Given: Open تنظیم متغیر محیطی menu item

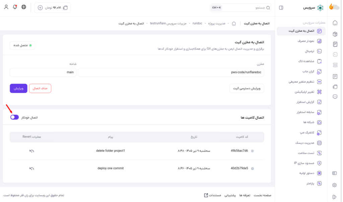Looking at the screenshot, I should [301, 82].
